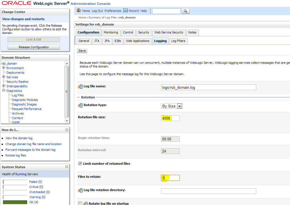Click Summary of Log Files breadcrumb

pos(102,17)
